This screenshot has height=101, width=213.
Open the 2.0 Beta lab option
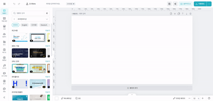coord(31,4)
